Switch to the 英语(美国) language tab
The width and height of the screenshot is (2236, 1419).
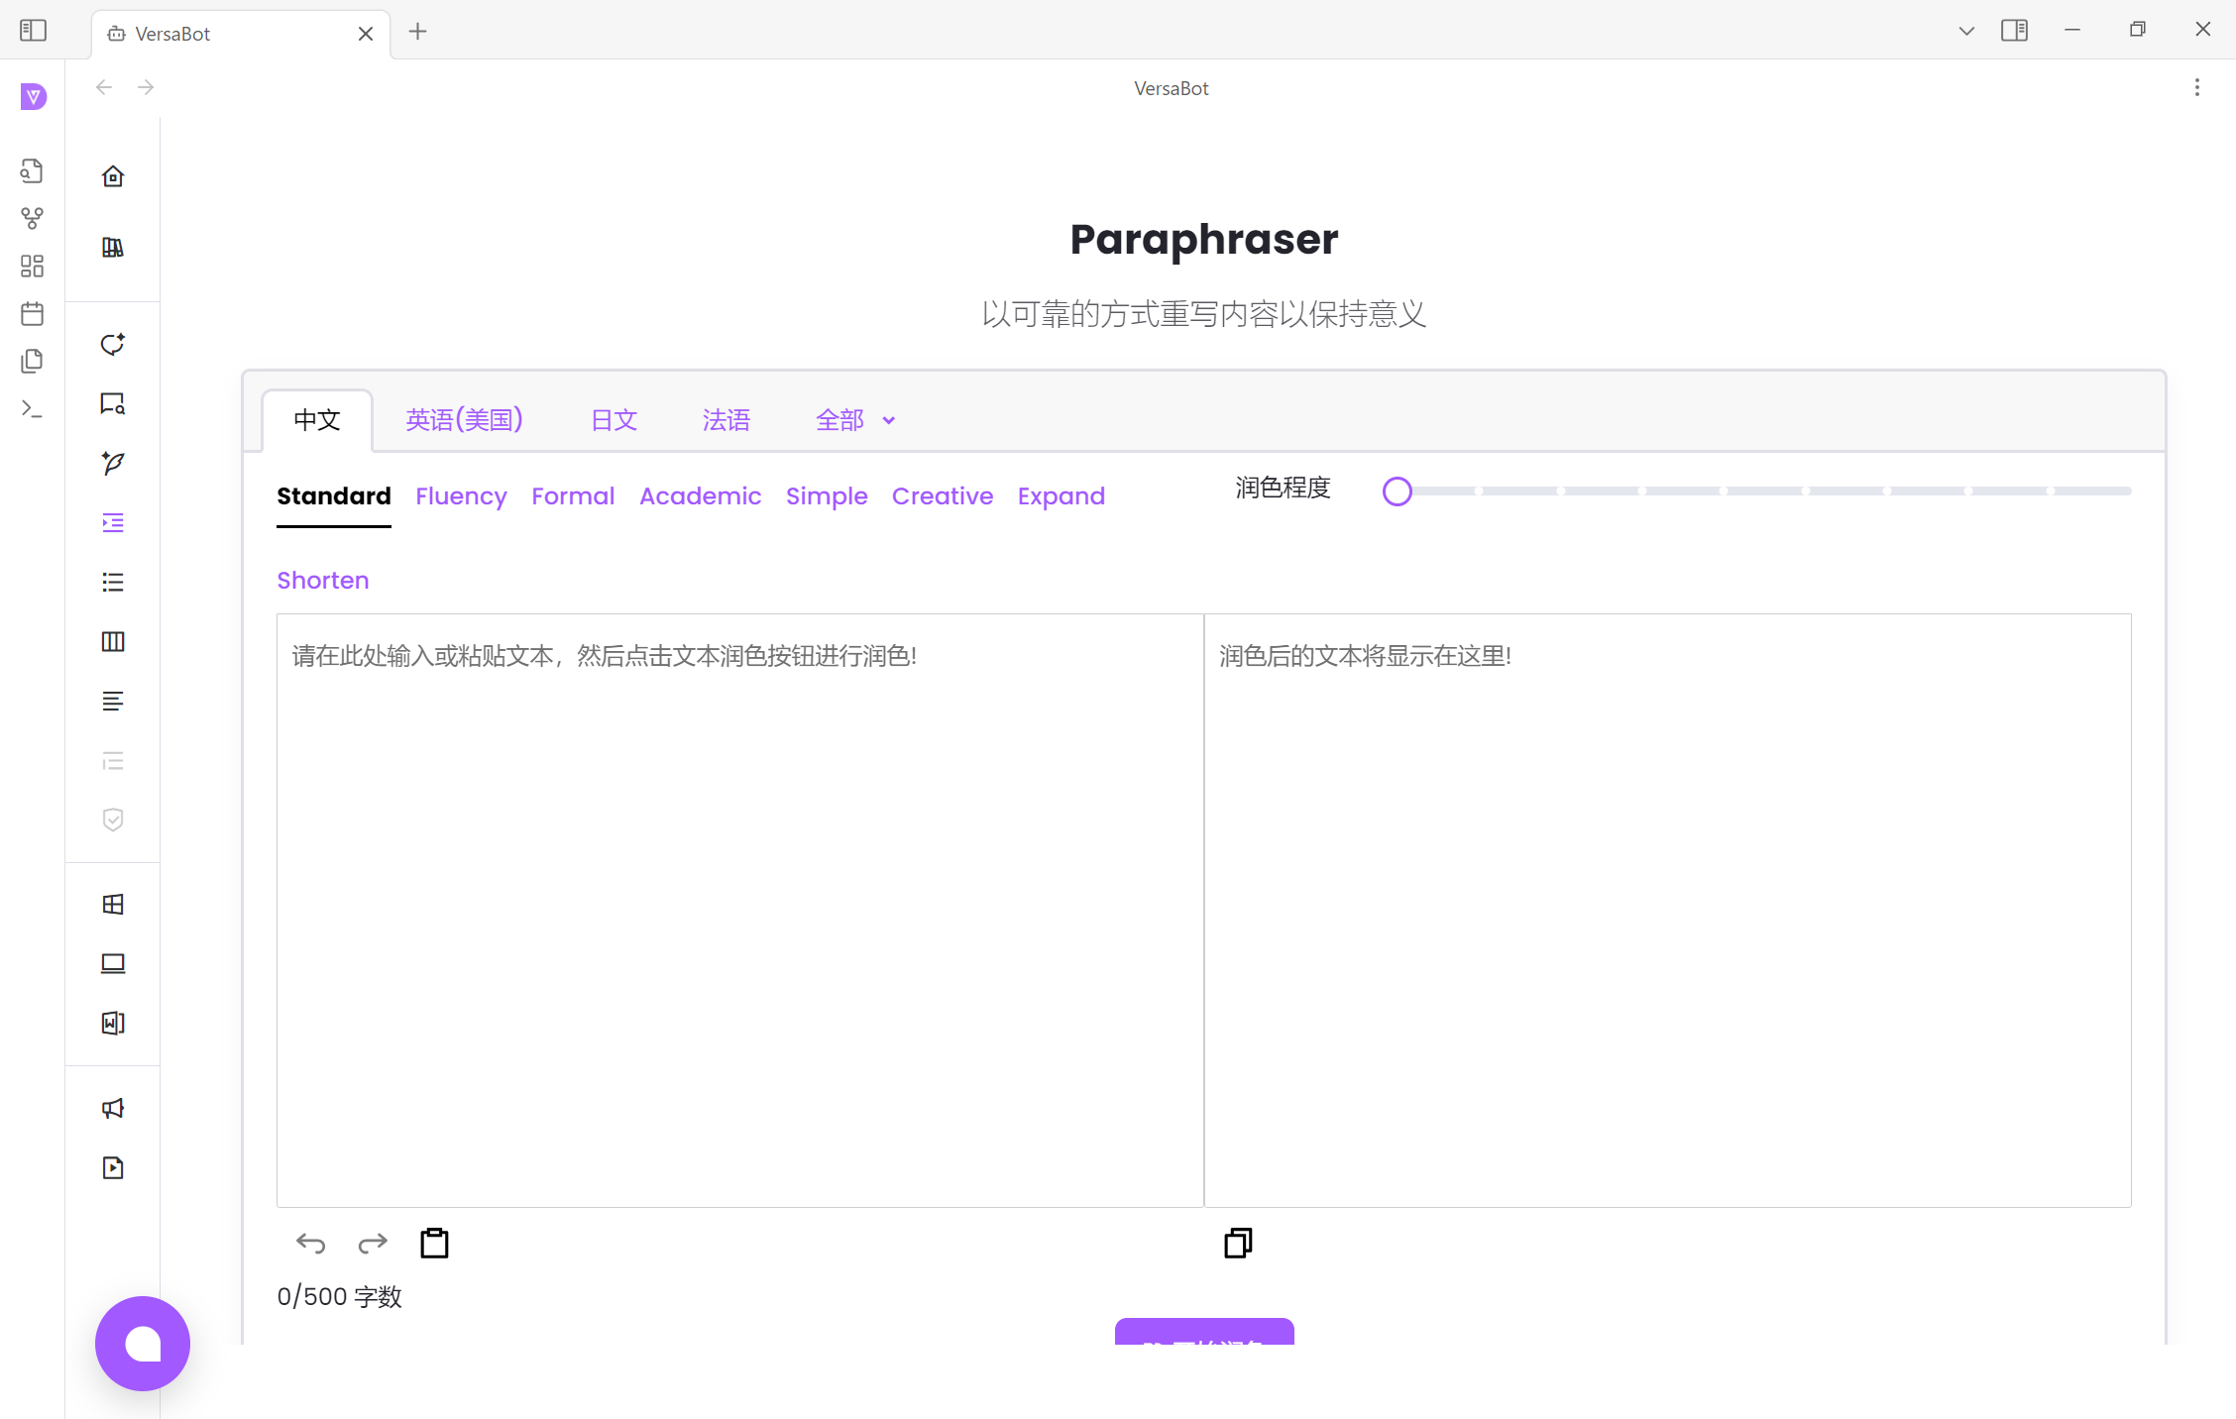coord(464,420)
